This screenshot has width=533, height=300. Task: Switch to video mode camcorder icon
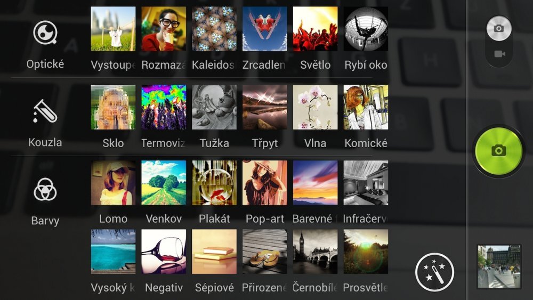[x=499, y=54]
